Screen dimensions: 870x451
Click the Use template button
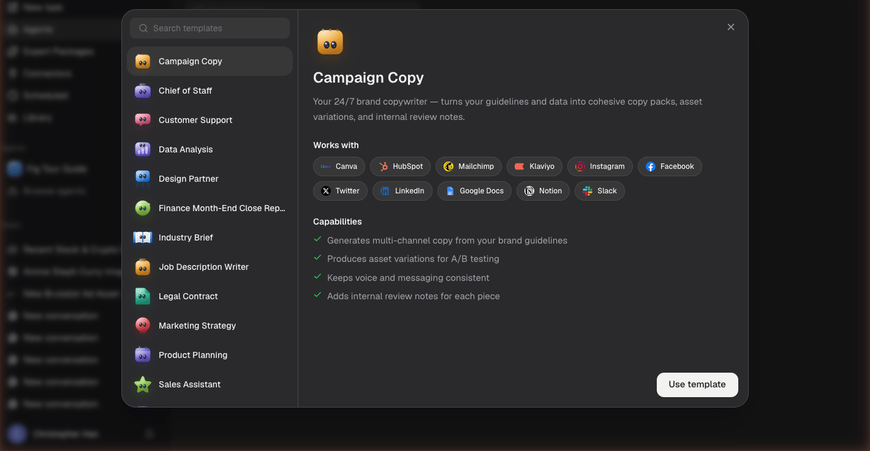coord(697,384)
